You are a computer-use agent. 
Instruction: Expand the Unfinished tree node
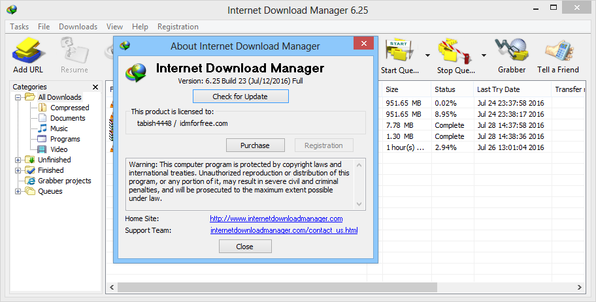(18, 160)
